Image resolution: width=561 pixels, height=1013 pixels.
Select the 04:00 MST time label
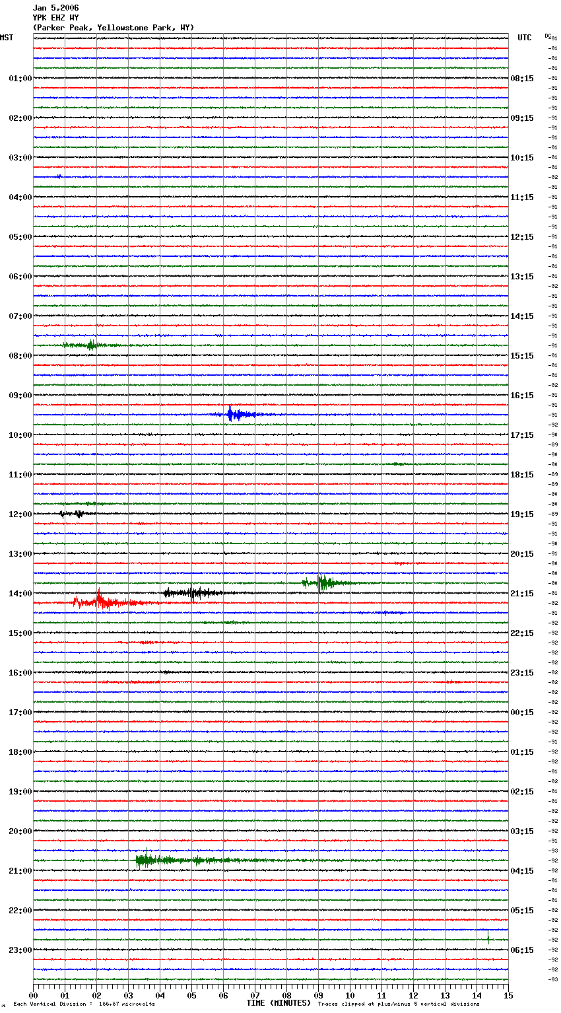[x=20, y=197]
